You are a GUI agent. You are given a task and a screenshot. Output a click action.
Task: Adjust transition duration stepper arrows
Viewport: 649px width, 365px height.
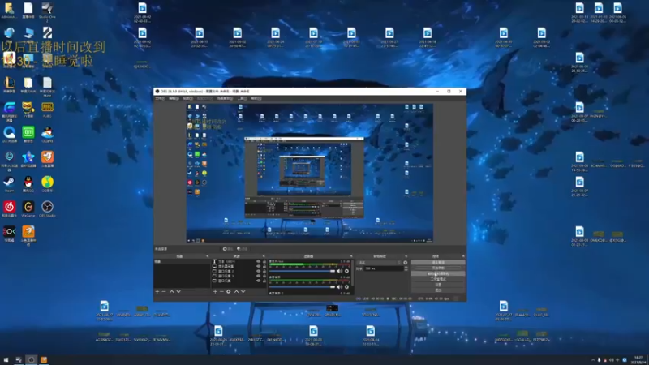406,268
